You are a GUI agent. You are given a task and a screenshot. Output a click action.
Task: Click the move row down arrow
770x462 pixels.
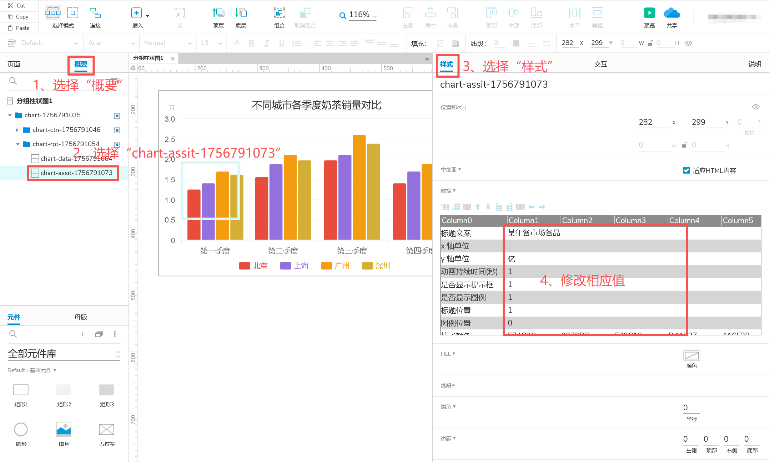(488, 207)
